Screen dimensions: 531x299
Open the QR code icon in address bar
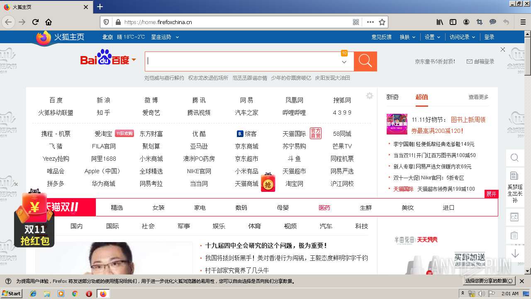tap(356, 22)
